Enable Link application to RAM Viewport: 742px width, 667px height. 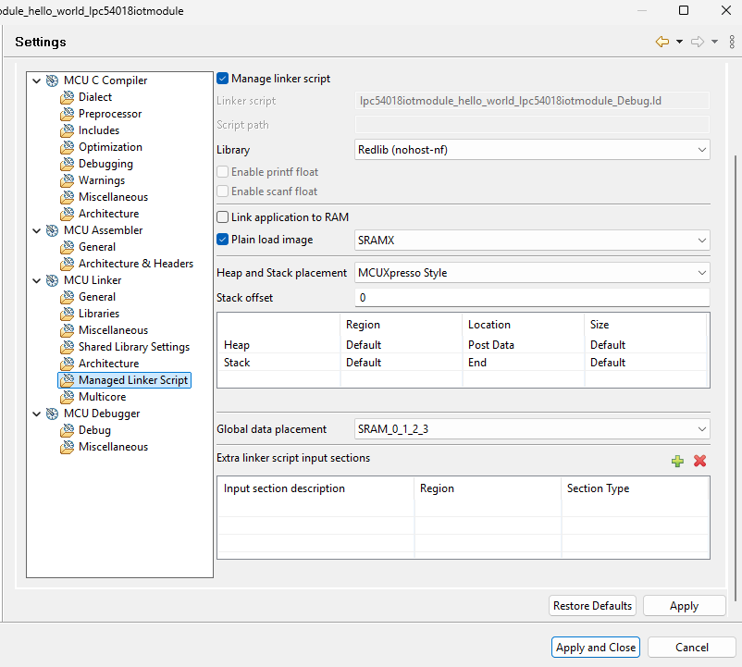(x=223, y=217)
